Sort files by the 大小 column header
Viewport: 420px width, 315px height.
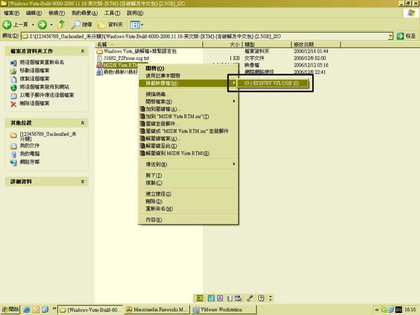pyautogui.click(x=223, y=45)
